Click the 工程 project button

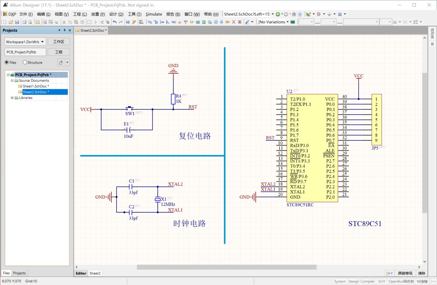59,52
